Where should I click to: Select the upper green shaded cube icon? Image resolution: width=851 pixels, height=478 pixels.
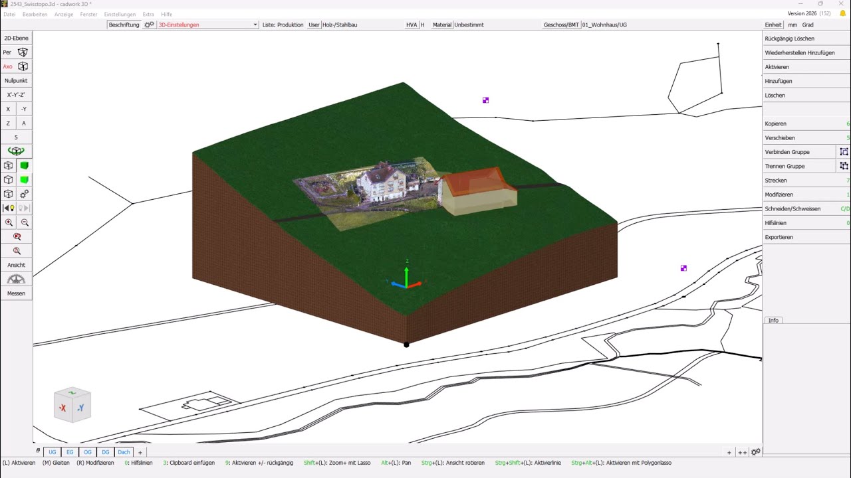(x=25, y=166)
